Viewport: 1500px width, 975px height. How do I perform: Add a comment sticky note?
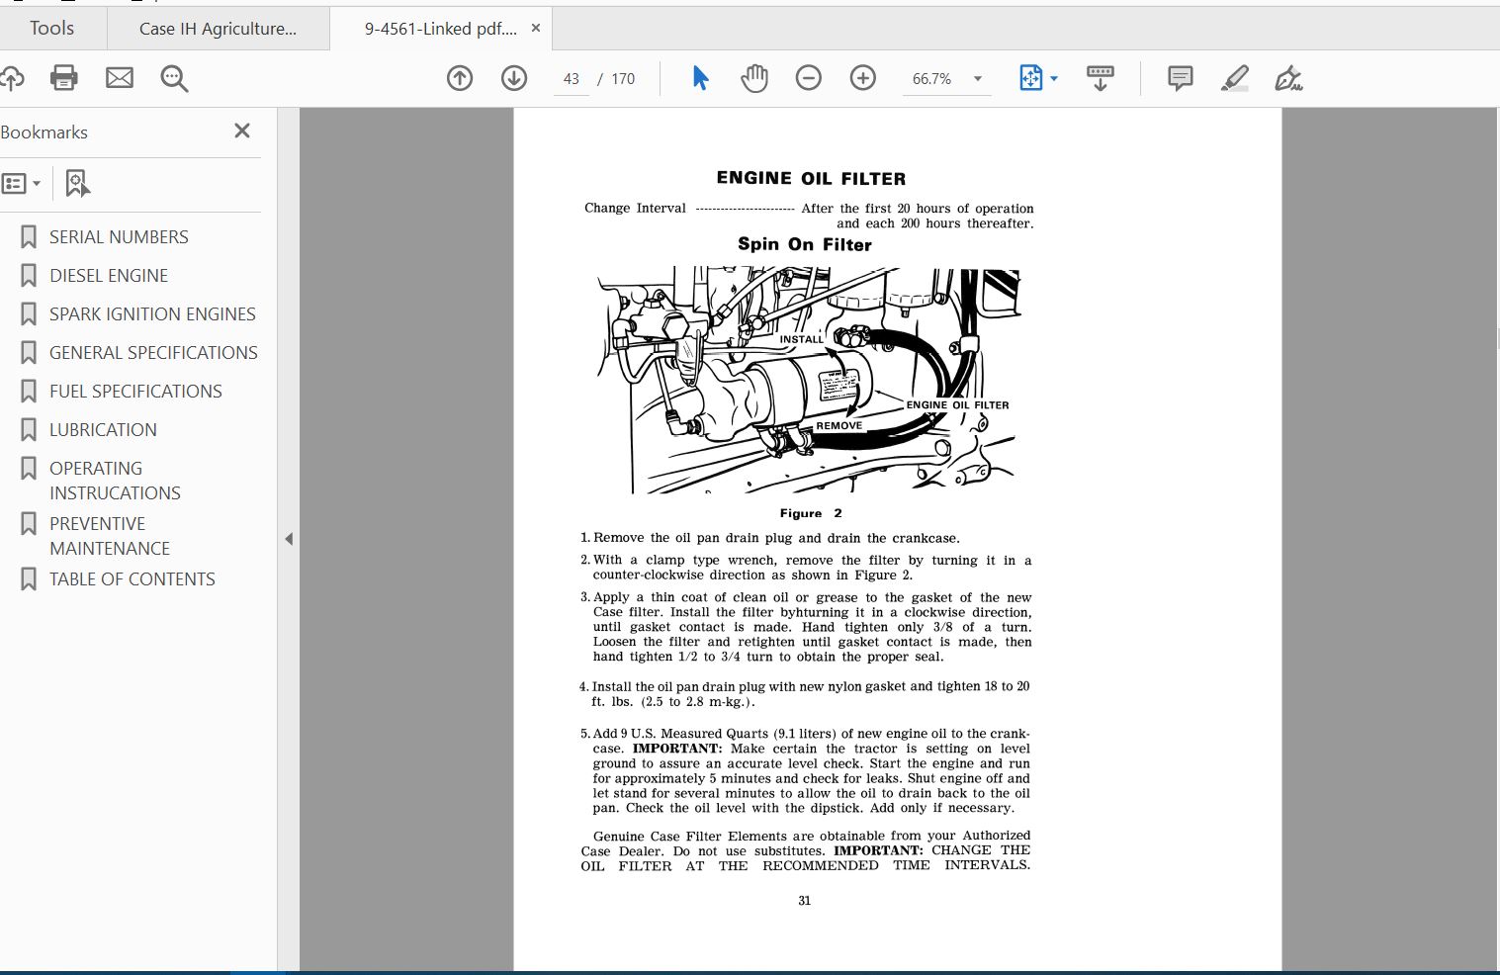pyautogui.click(x=1180, y=78)
